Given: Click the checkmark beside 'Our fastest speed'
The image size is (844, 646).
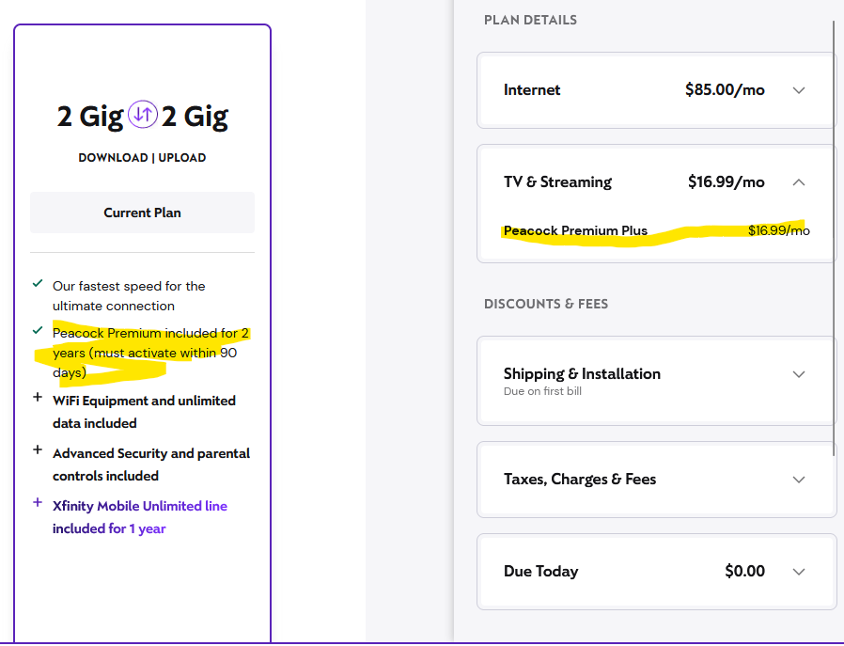Looking at the screenshot, I should tap(38, 283).
